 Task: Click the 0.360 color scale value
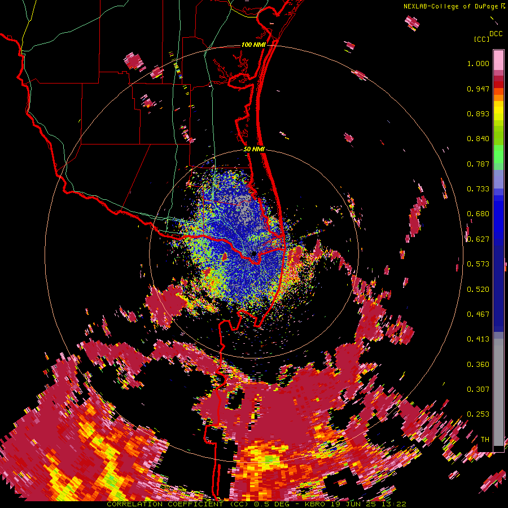[478, 365]
